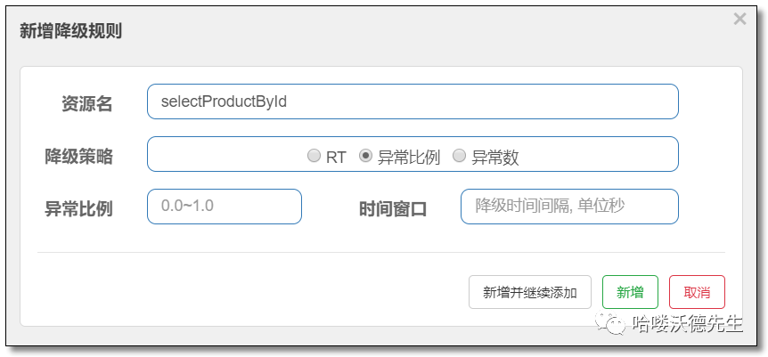Close the 新增降级规则 dialog with the X
Screen dimensions: 768x357
tap(739, 19)
